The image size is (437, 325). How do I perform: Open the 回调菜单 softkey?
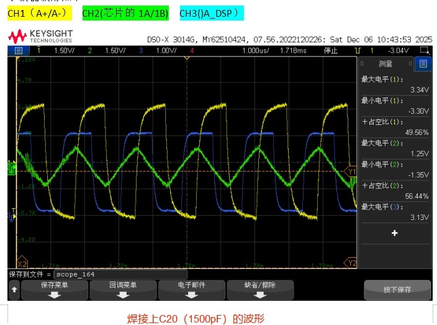(x=123, y=290)
